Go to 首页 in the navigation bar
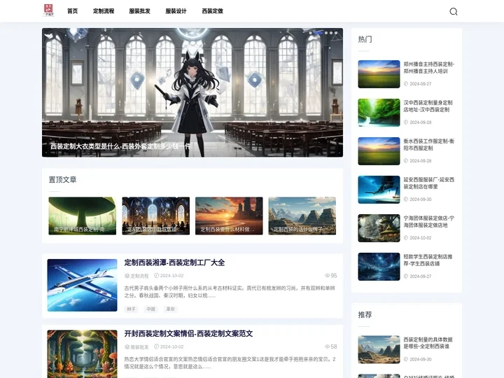 pyautogui.click(x=72, y=11)
